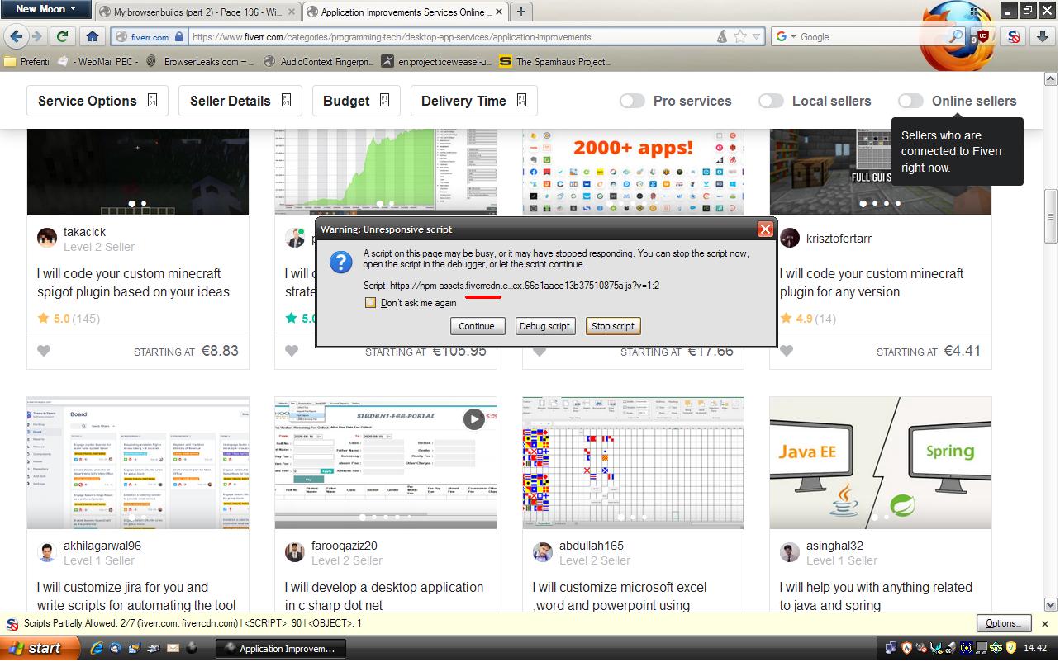Screen dimensions: 1060x662
Task: Click the magnifier search icon in Google box
Action: [x=956, y=37]
